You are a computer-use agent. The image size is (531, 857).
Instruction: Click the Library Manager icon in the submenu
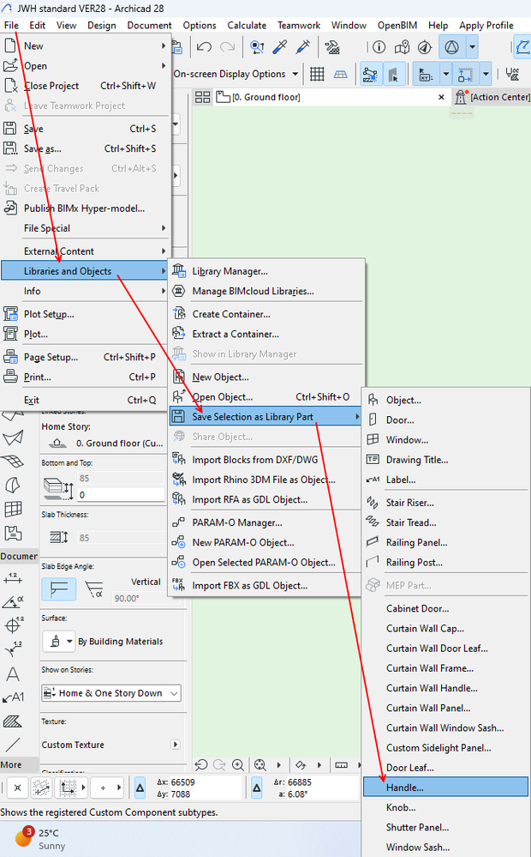(179, 270)
